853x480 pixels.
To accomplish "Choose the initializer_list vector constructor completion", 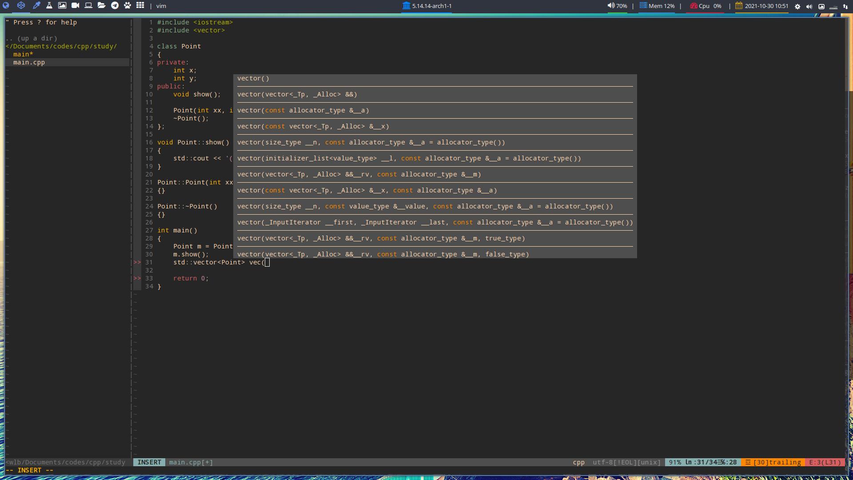I will (x=409, y=158).
